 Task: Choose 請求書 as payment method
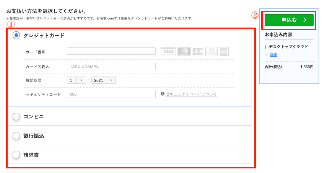(16, 155)
